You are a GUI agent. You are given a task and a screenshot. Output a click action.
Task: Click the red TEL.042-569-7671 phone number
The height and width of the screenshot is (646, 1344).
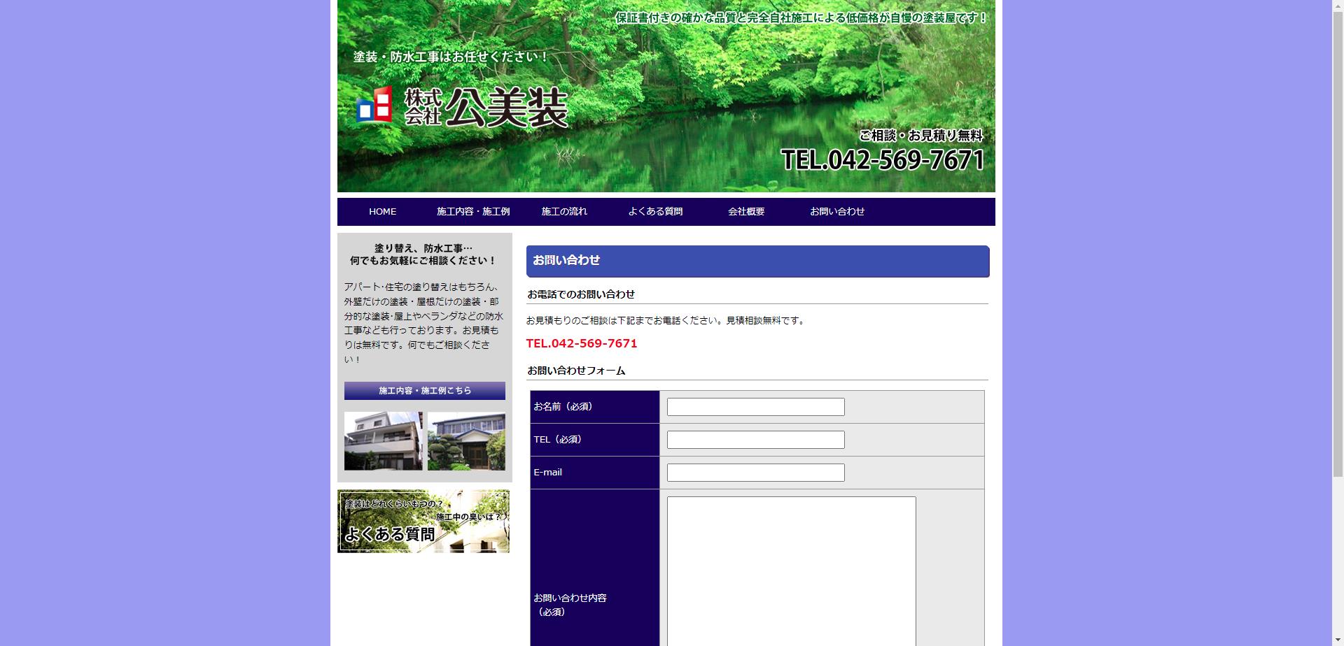(582, 343)
